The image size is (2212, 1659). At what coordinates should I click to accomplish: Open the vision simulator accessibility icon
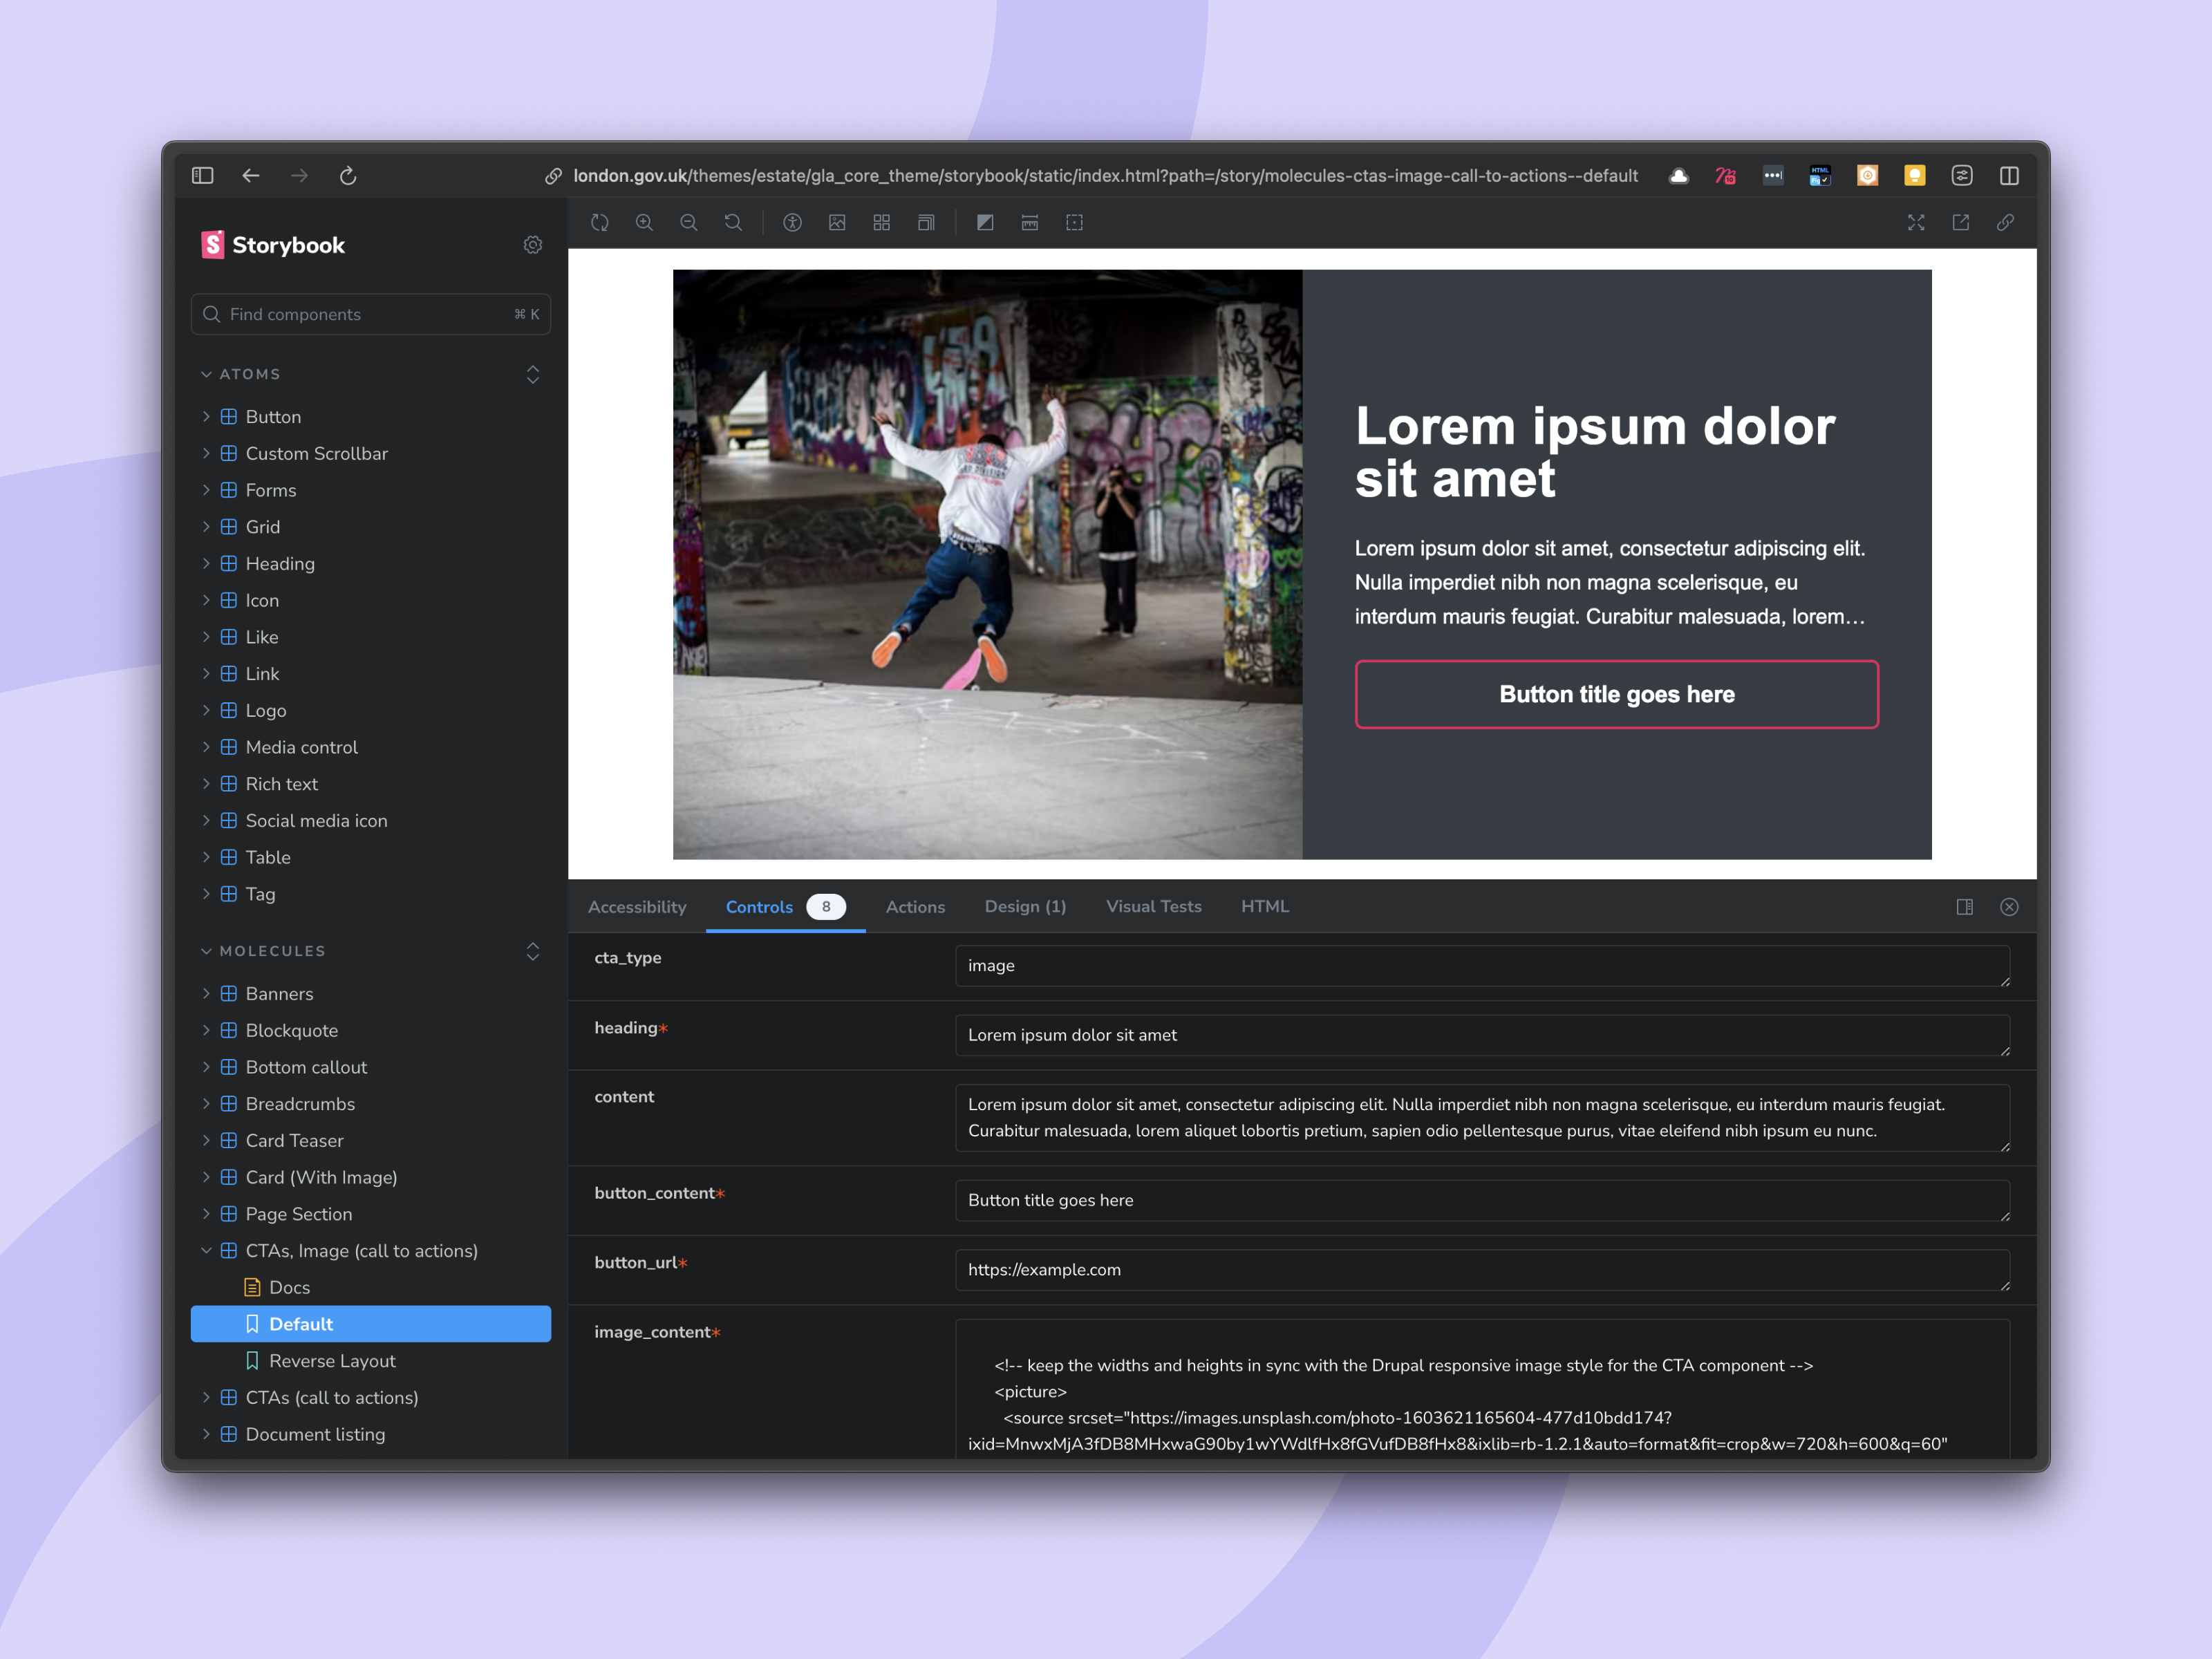[792, 223]
